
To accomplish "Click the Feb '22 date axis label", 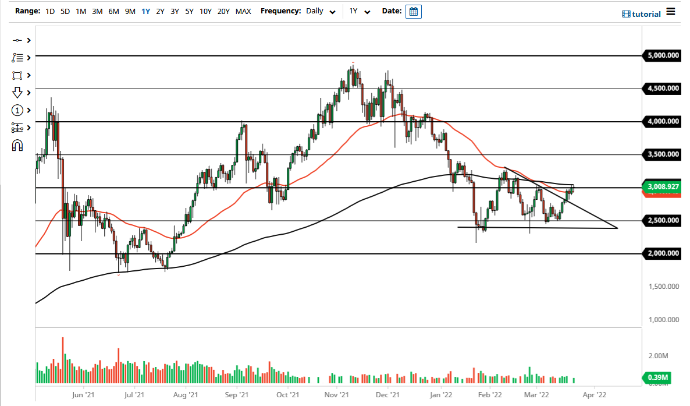I will (490, 395).
